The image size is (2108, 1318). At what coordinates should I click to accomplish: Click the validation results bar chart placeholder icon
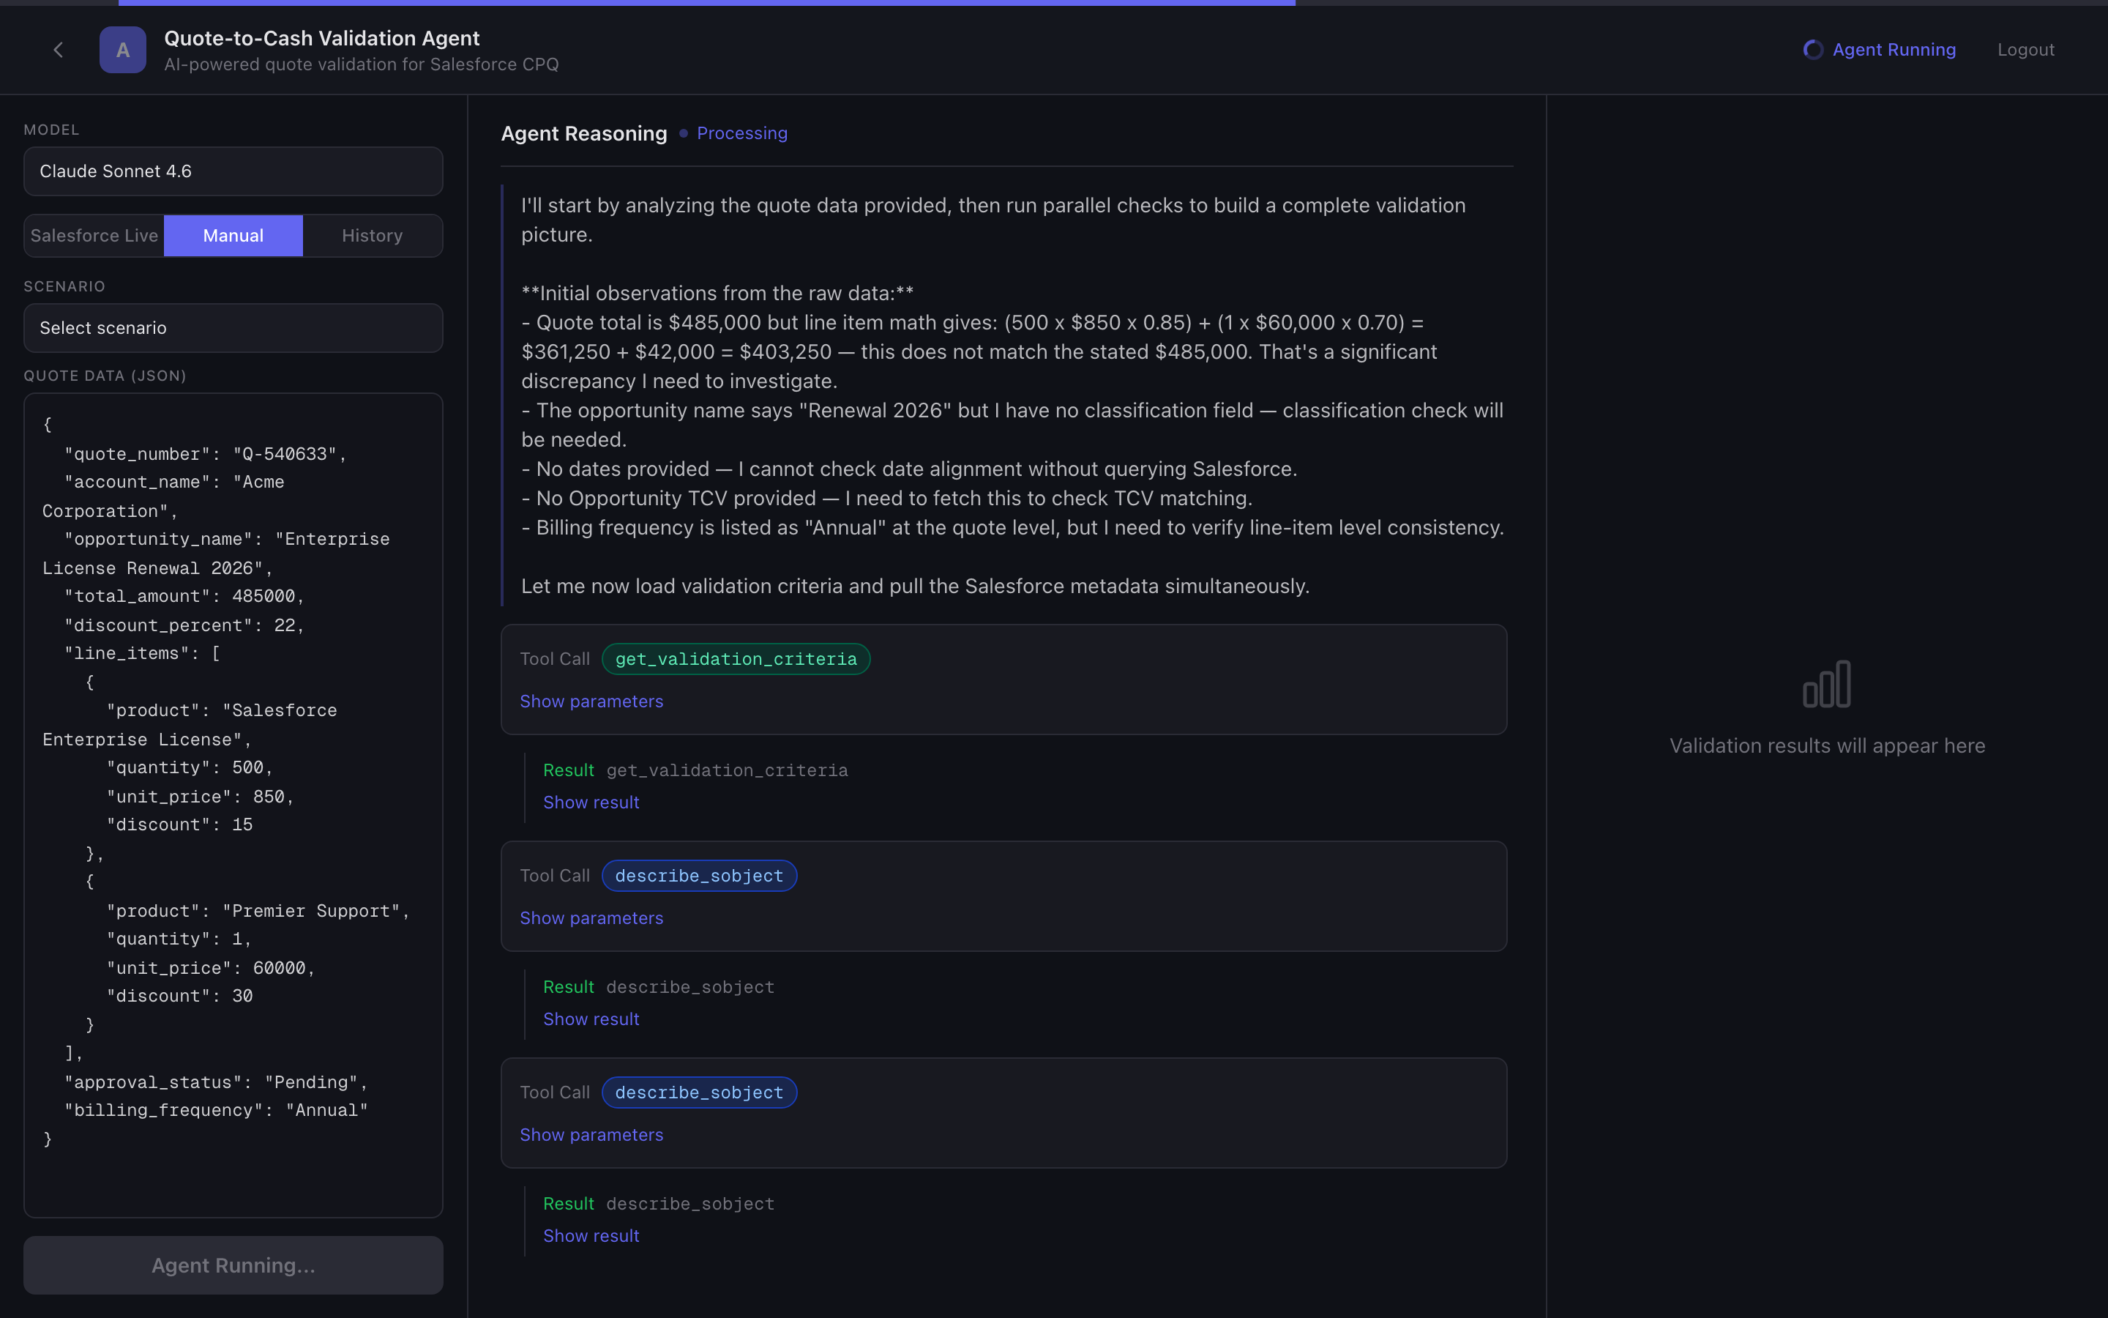[1827, 685]
